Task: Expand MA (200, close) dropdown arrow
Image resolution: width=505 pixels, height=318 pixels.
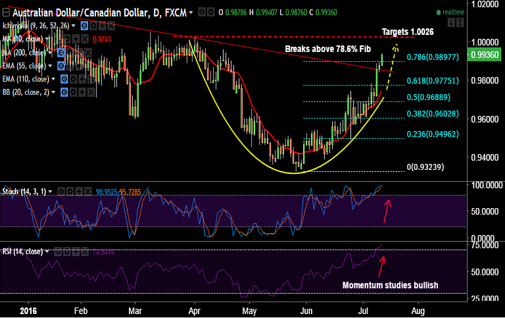Action: pos(50,53)
